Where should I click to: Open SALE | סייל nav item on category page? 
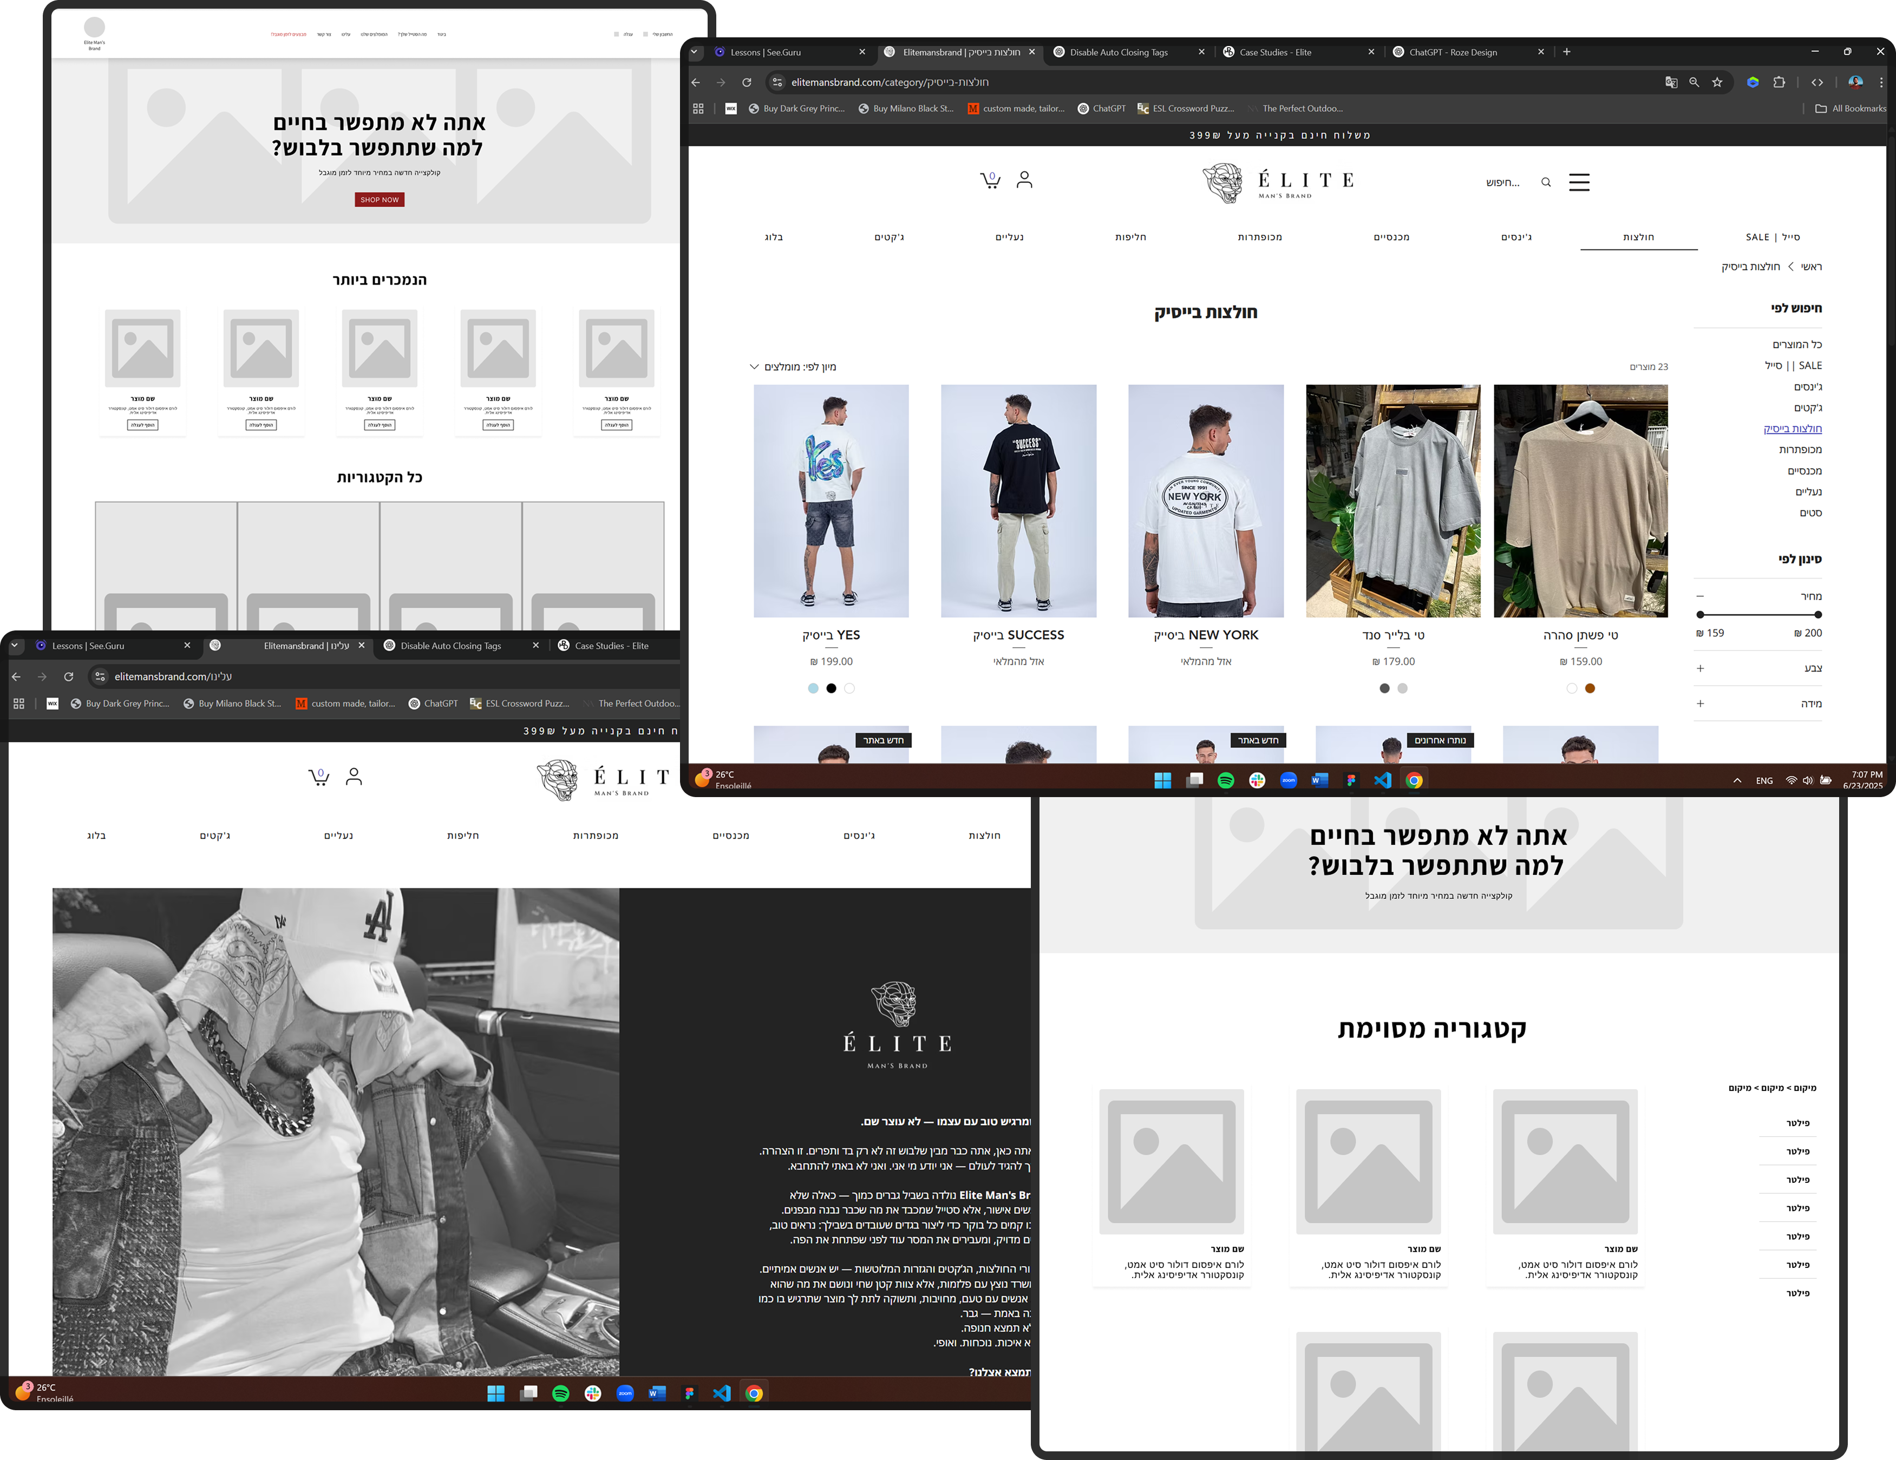[x=1773, y=237]
